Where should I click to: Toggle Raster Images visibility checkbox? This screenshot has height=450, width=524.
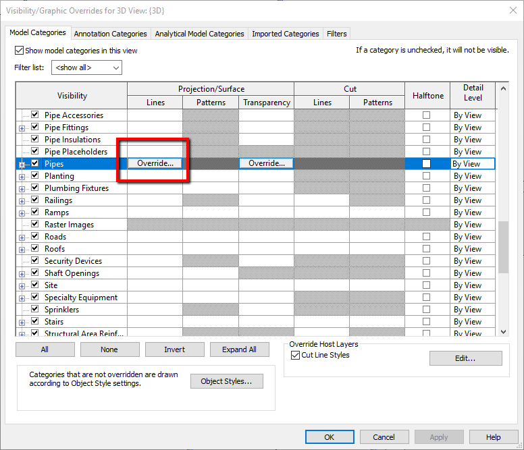[34, 224]
